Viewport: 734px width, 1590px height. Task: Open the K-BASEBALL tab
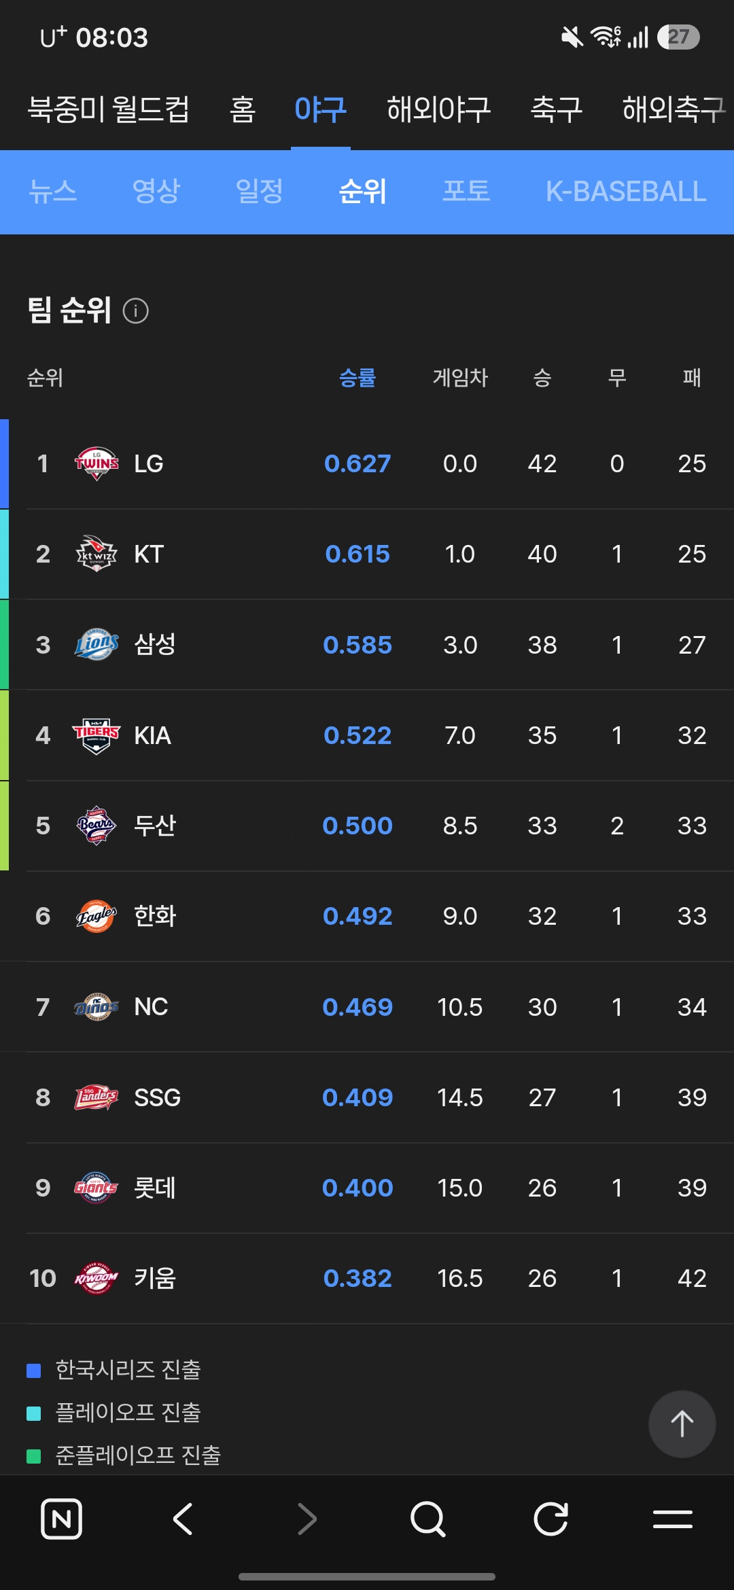click(626, 191)
